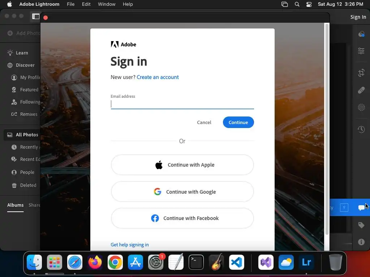Open Finder from the Dock
The width and height of the screenshot is (370, 277).
click(34, 262)
